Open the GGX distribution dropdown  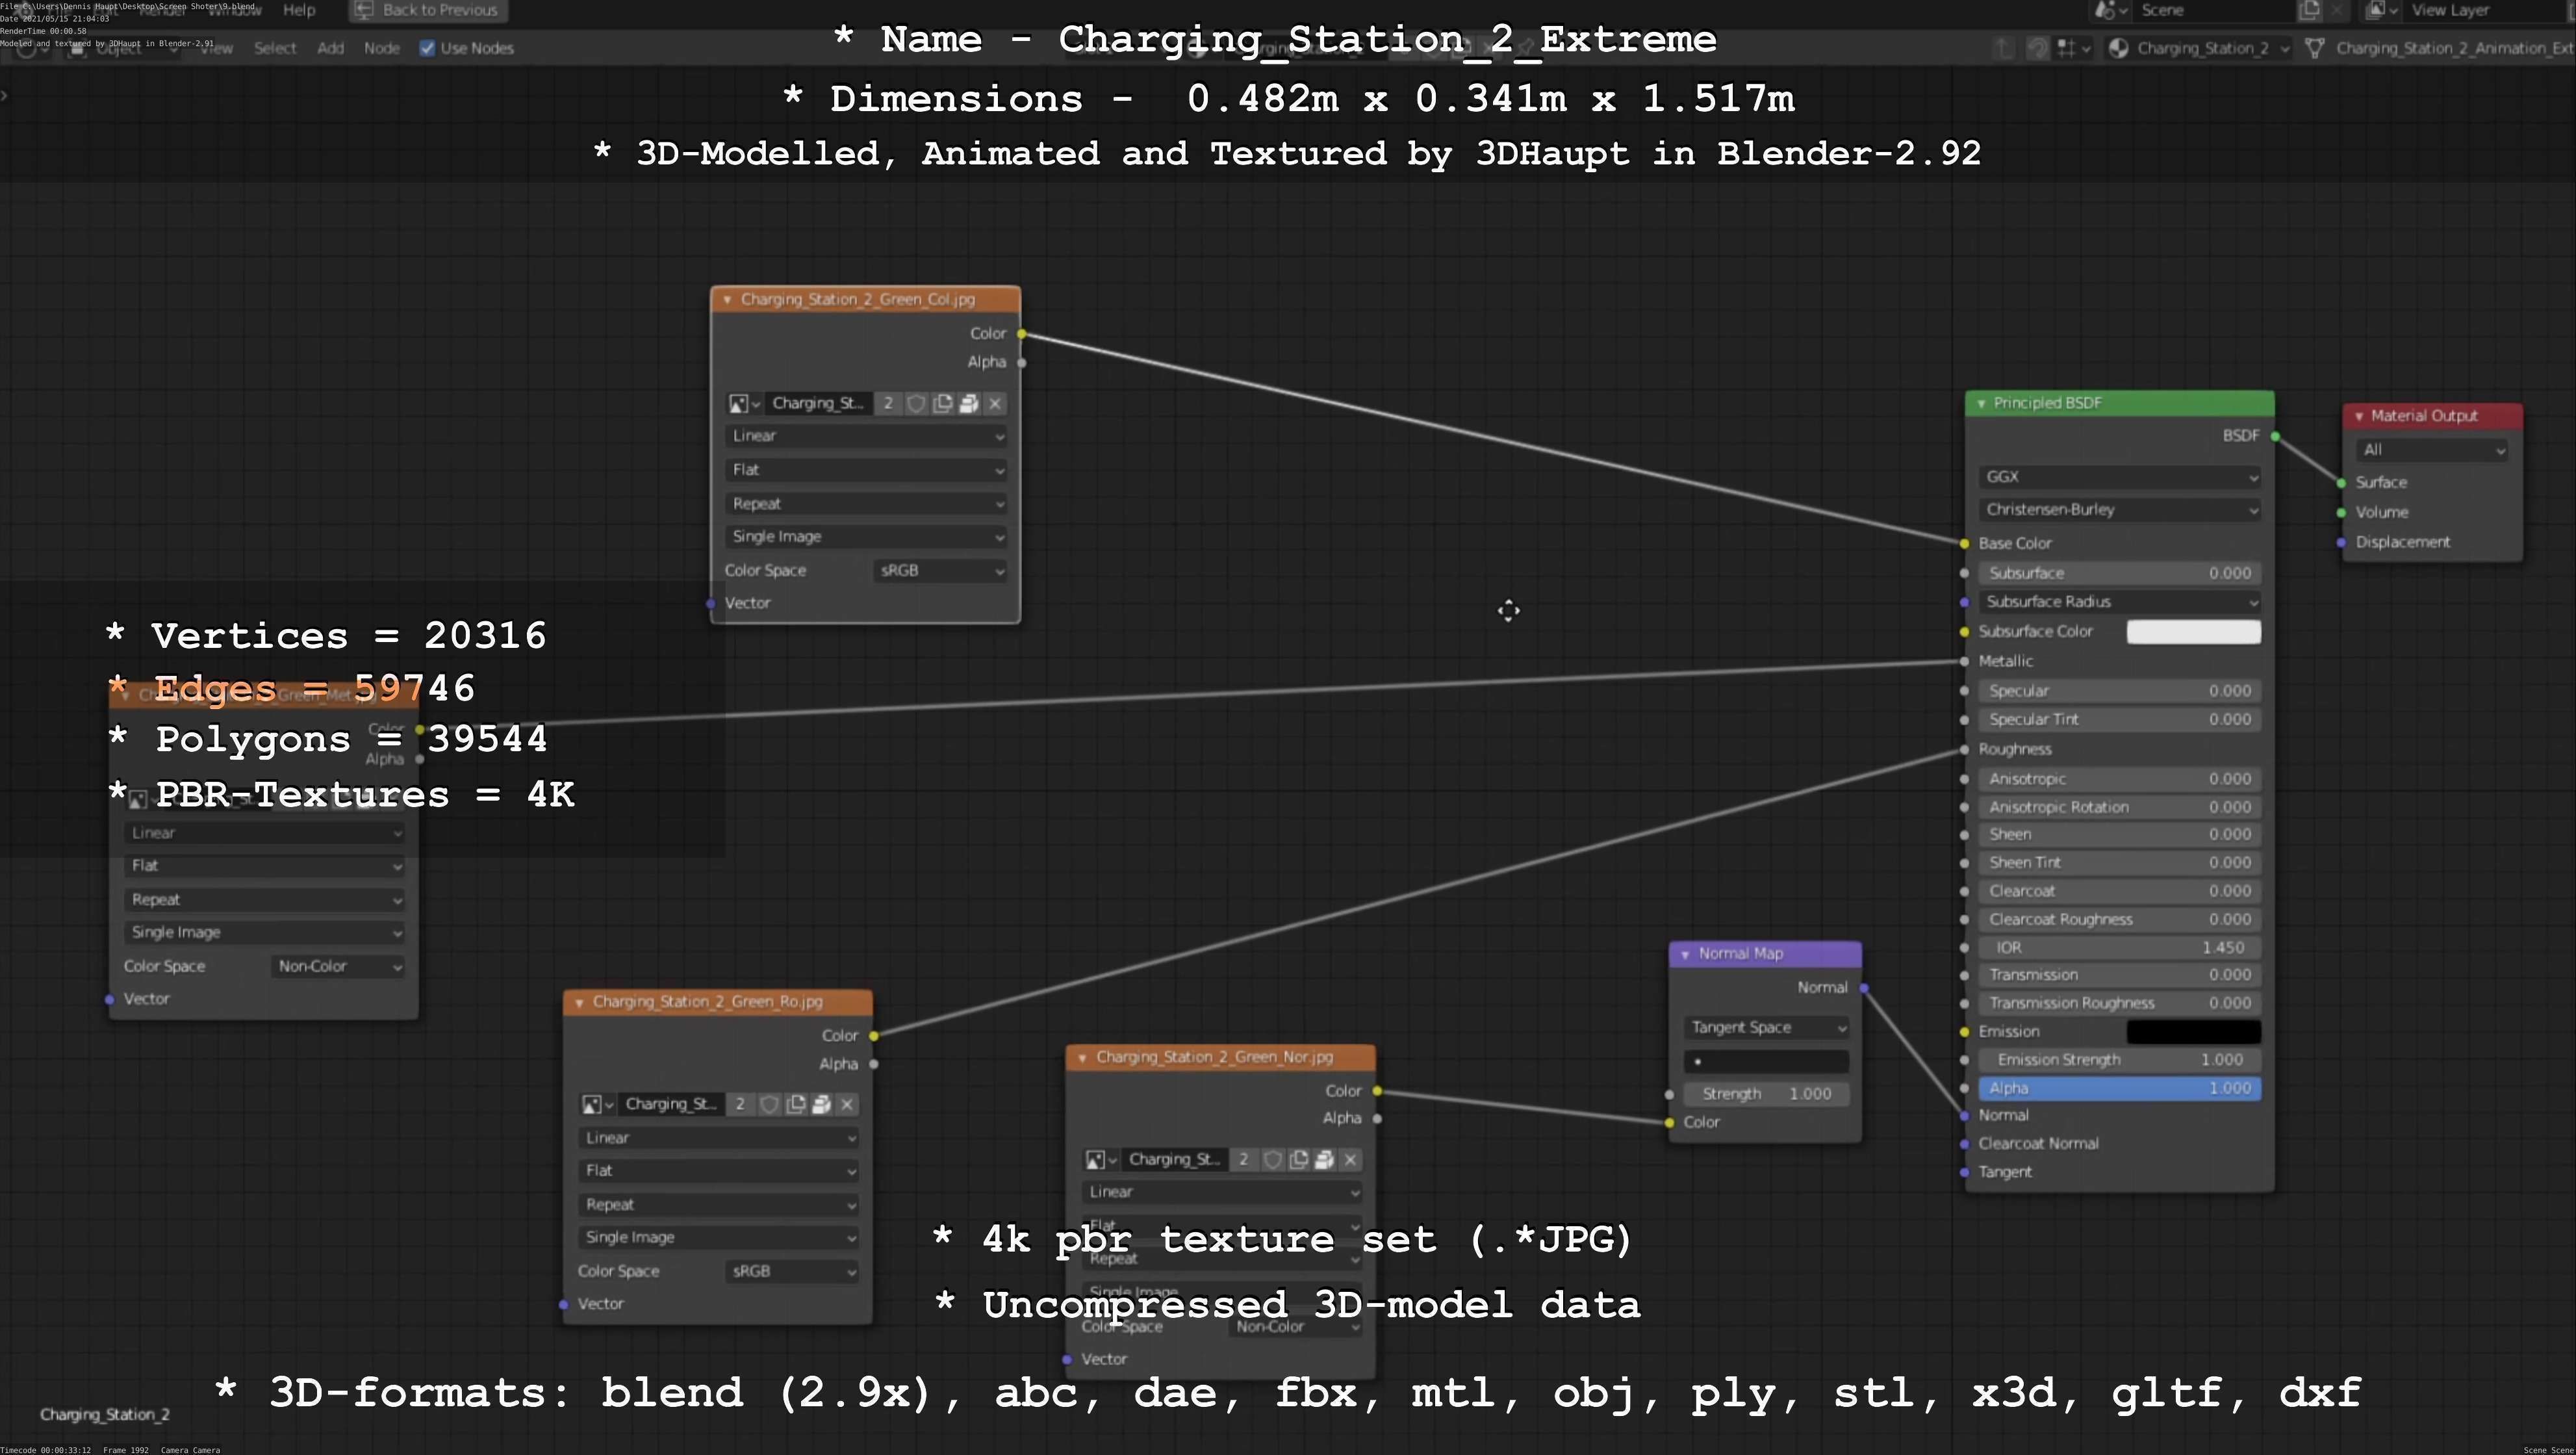point(2119,478)
